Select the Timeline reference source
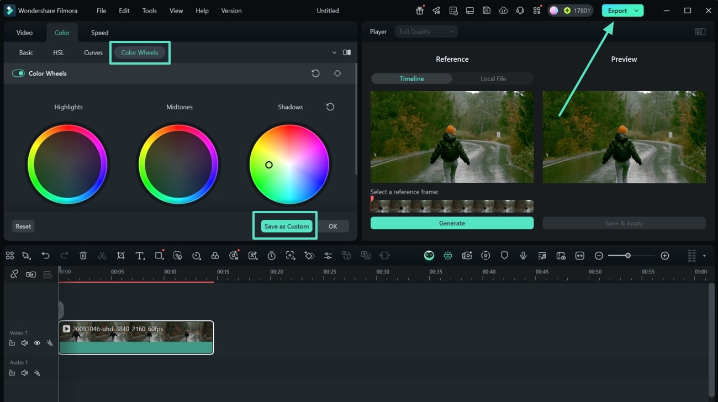Viewport: 718px width, 402px height. click(412, 79)
